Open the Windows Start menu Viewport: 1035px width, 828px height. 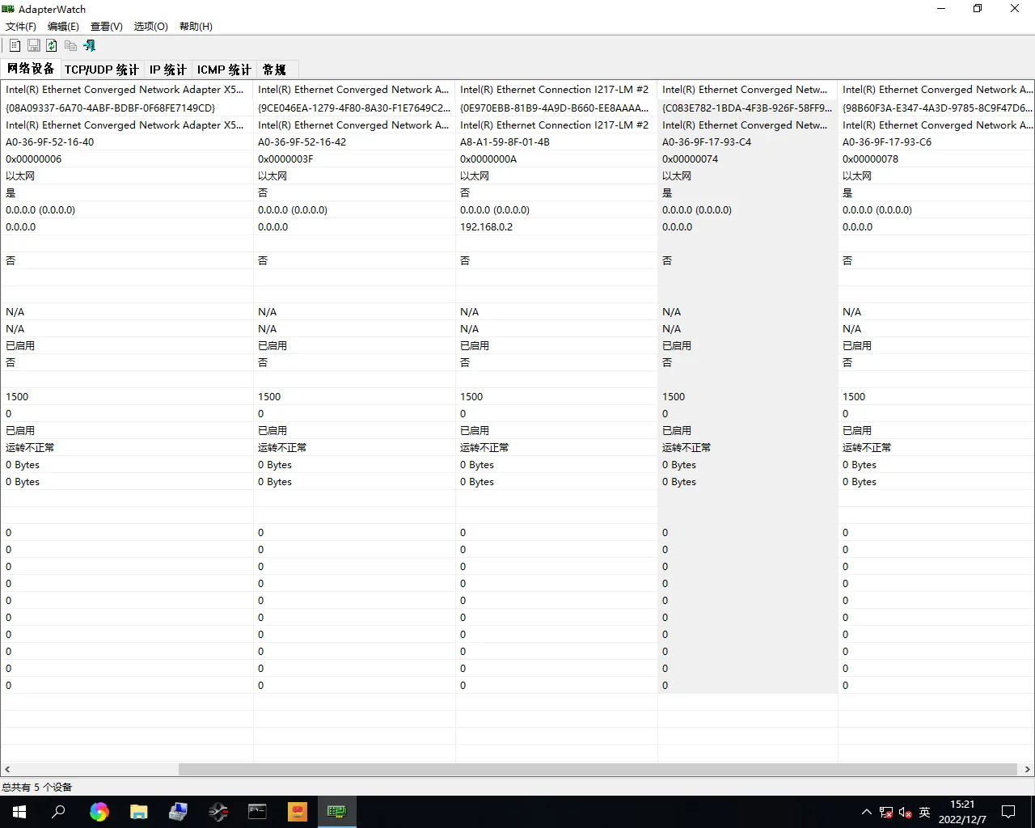[x=19, y=812]
